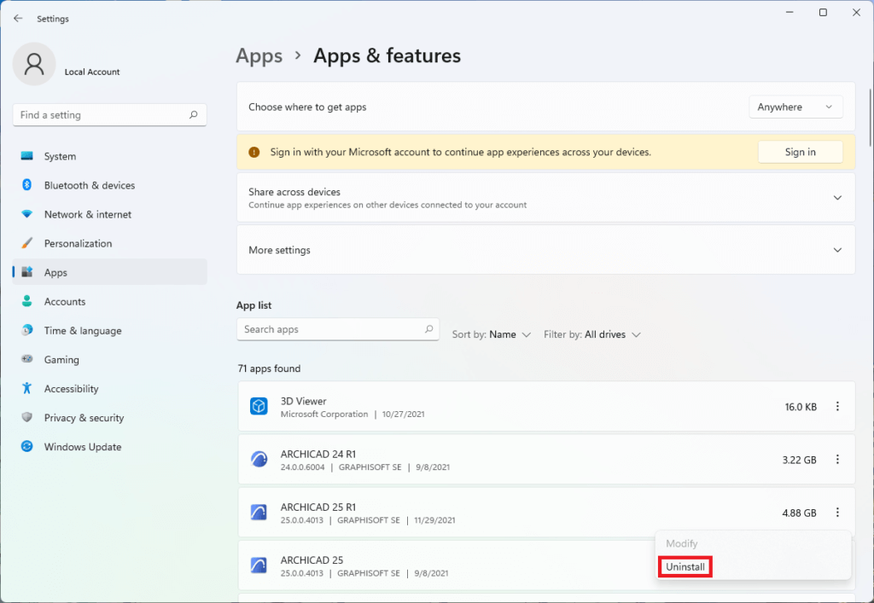
Task: Click the Local Account profile avatar
Action: 34,65
